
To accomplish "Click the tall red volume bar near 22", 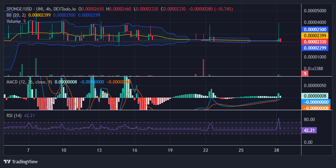I will (x=203, y=68).
